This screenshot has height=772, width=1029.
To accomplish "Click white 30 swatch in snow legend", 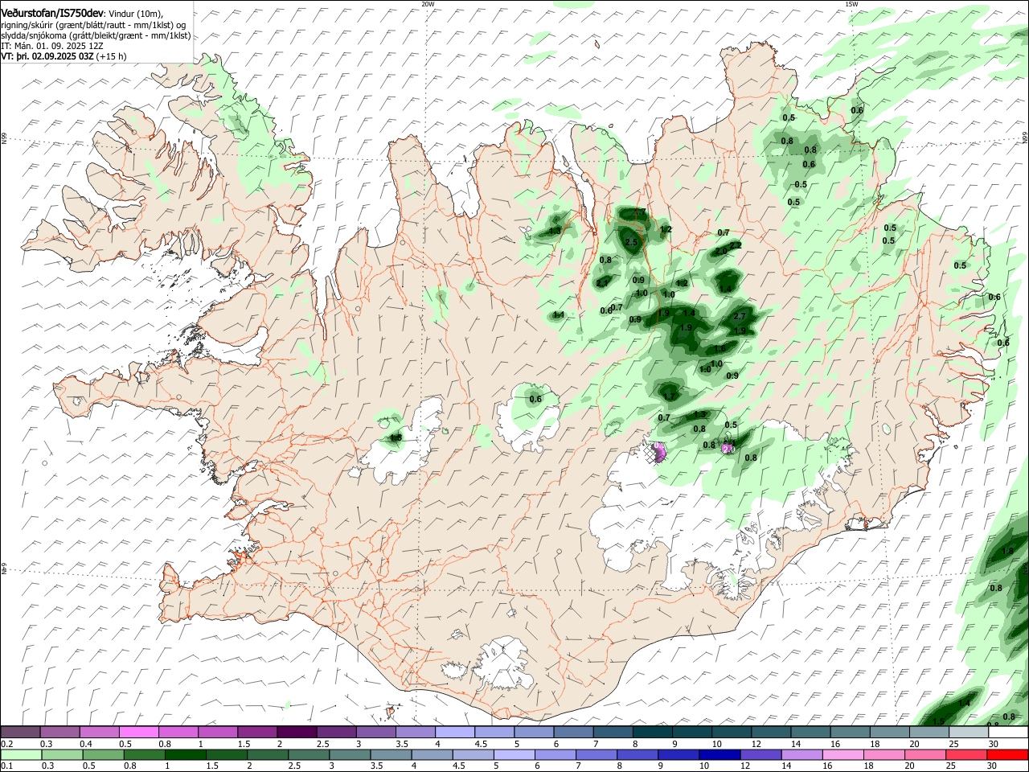I will coord(1008,733).
